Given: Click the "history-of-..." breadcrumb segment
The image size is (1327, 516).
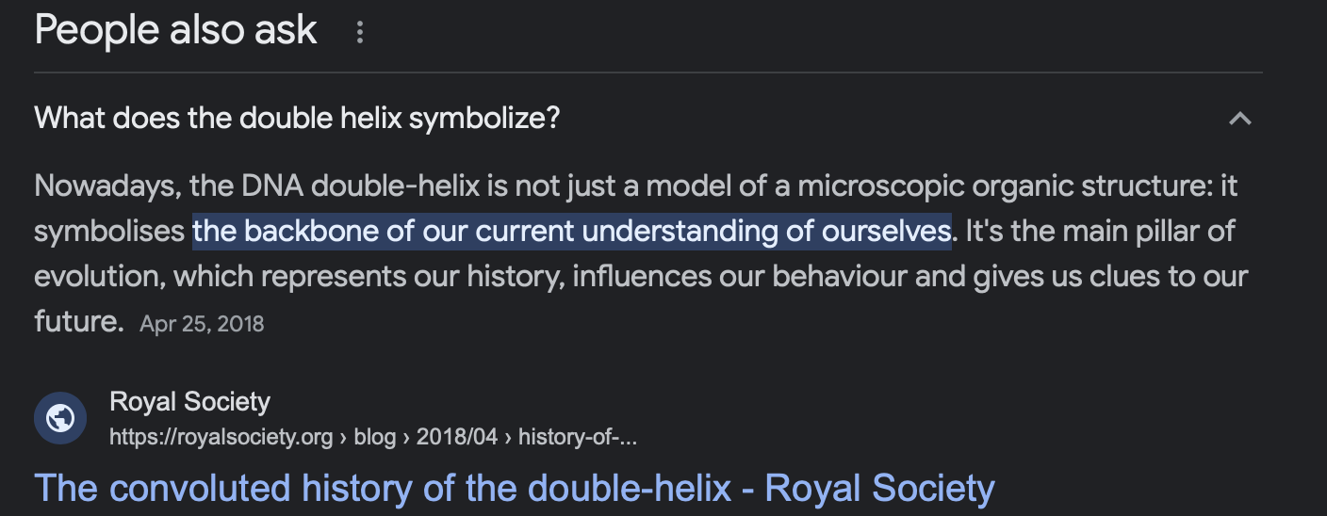Looking at the screenshot, I should click(578, 437).
